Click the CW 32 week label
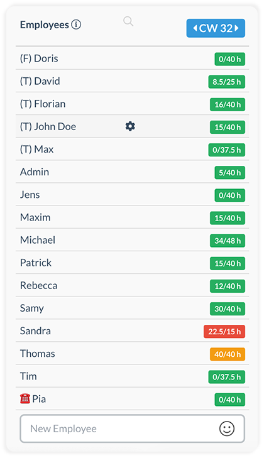The width and height of the screenshot is (264, 458). pyautogui.click(x=216, y=28)
